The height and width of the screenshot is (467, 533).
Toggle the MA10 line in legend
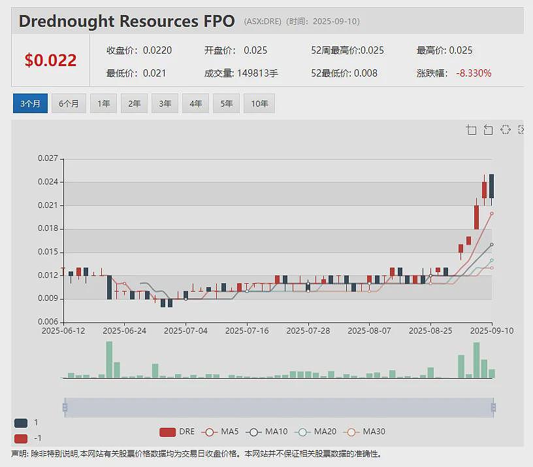[266, 432]
